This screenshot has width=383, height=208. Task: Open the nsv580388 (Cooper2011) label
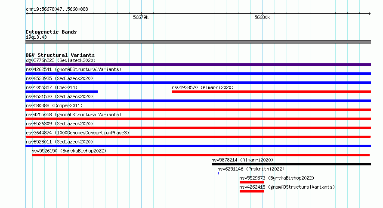54,106
